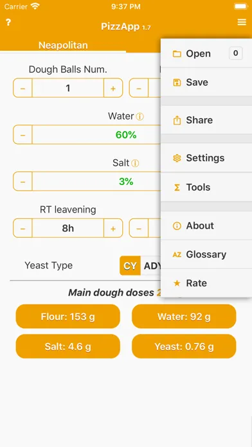
Task: Tap the Flour: 153 g button
Action: click(x=68, y=317)
